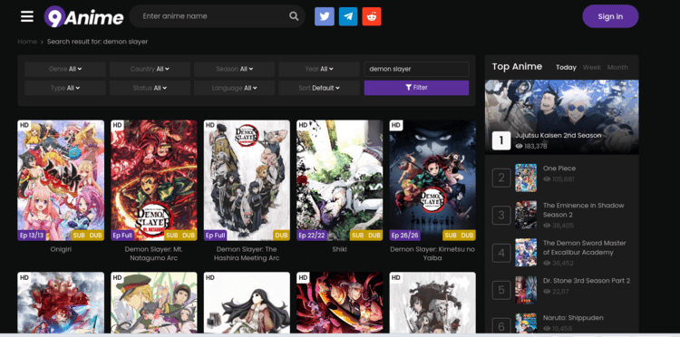Open Jujutsu Kaisen 2nd Season banner

click(561, 117)
